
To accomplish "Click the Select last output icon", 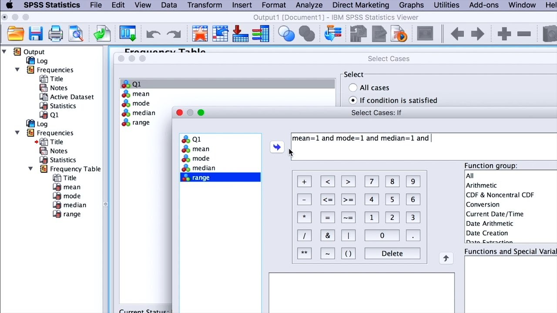I will 333,34.
